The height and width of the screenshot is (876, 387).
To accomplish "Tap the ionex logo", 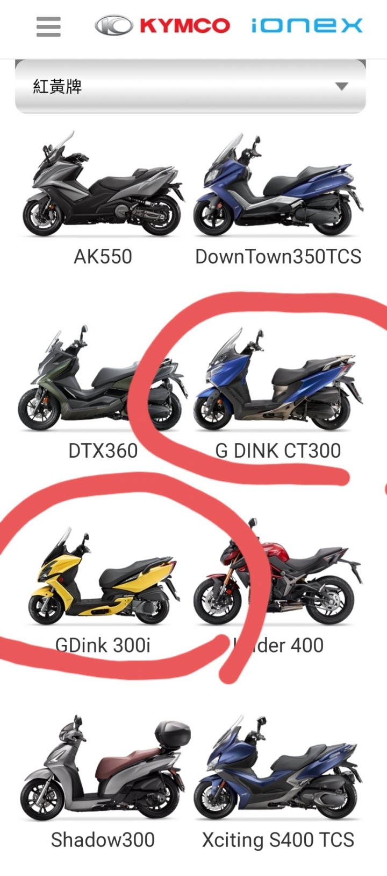I will (307, 25).
